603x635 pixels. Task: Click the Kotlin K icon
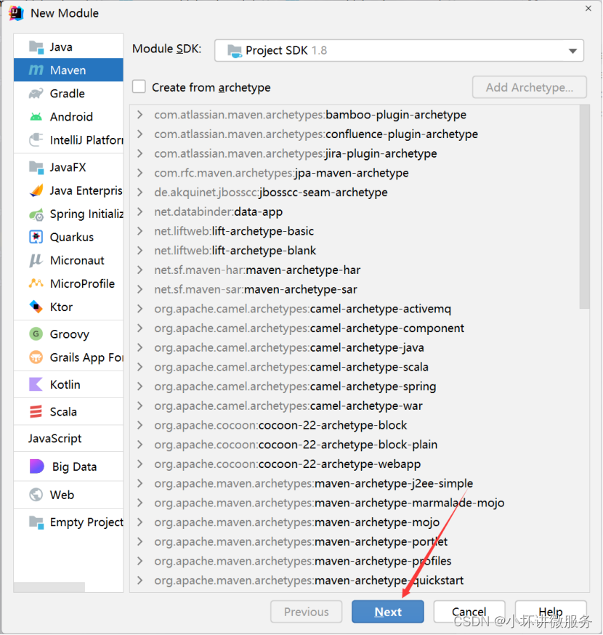coord(36,384)
